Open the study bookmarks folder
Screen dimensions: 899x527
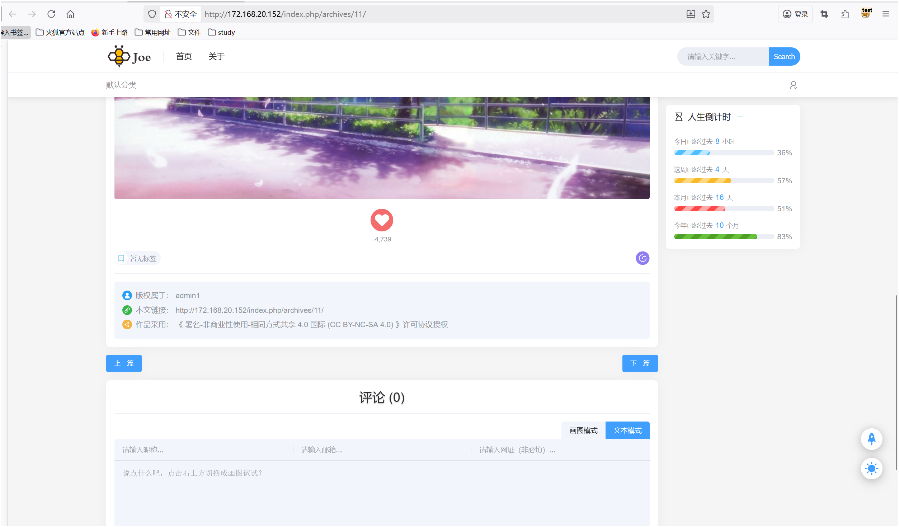click(x=221, y=32)
